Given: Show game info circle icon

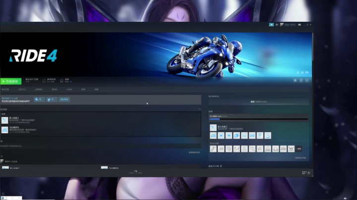Looking at the screenshot, I should tap(301, 81).
